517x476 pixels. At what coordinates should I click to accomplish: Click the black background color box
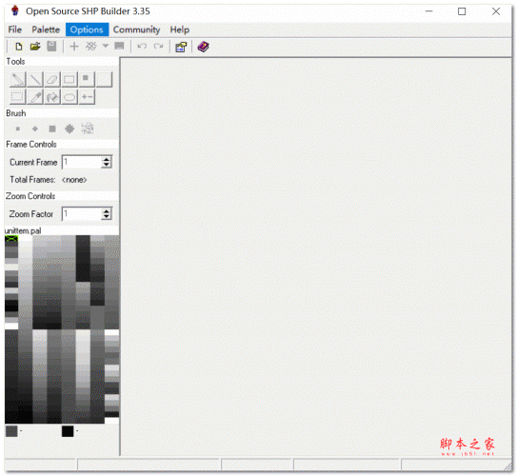point(68,431)
